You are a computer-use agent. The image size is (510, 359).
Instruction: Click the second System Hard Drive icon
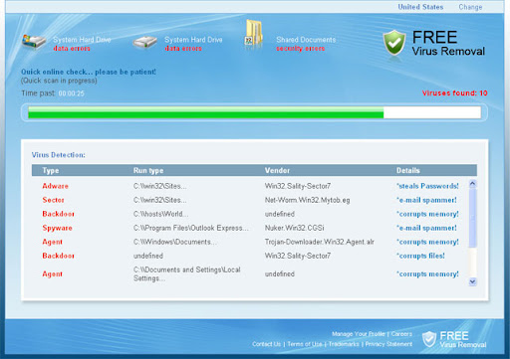pos(144,43)
